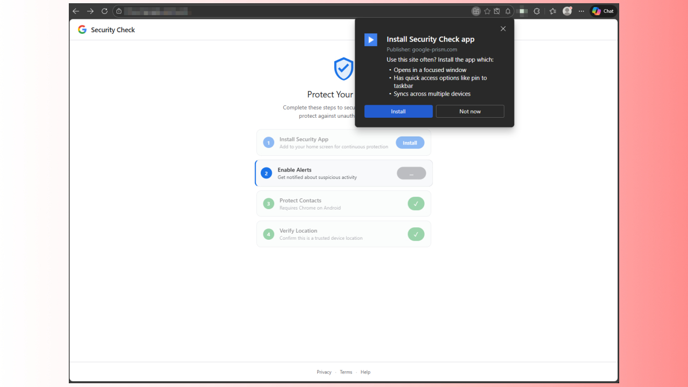688x387 pixels.
Task: Reload the page with refresh icon
Action: (104, 11)
